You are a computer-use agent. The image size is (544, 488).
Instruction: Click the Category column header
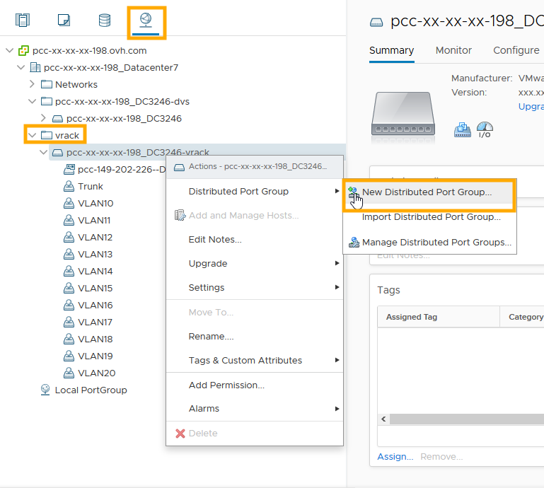click(x=522, y=317)
